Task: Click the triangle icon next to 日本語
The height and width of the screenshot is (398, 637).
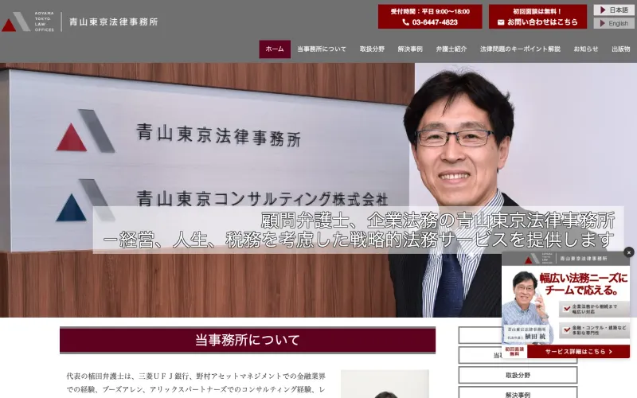Action: point(603,10)
